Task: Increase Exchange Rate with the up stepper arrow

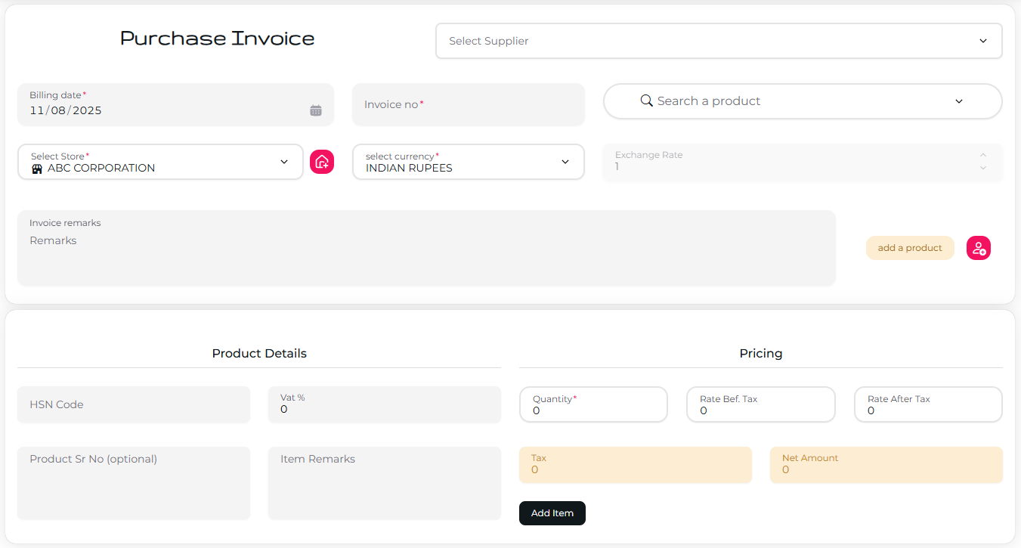Action: tap(983, 156)
